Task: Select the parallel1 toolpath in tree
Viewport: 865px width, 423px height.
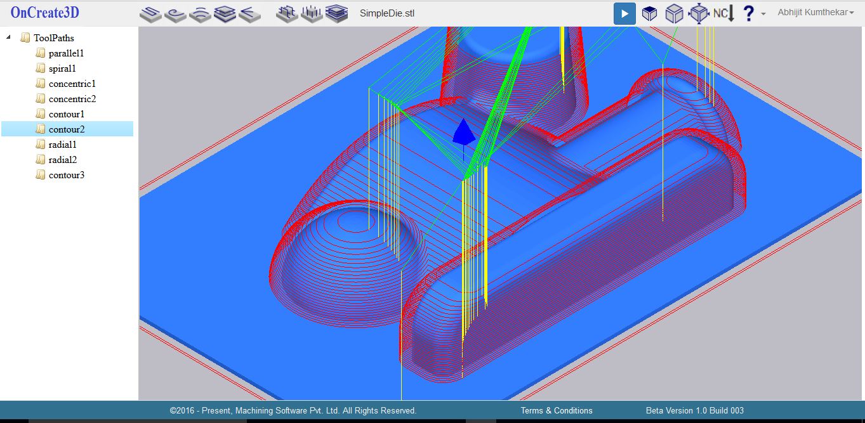Action: tap(66, 53)
